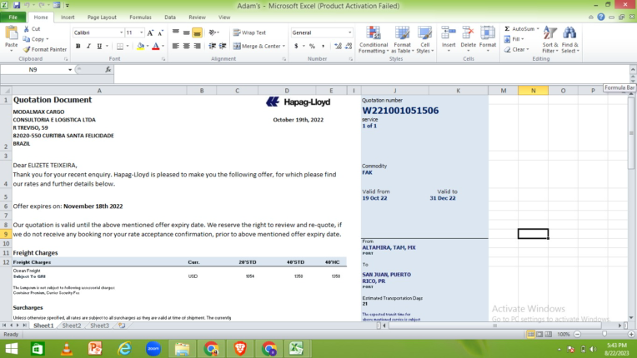637x358 pixels.
Task: Open the Name Box dropdown arrow
Action: click(x=70, y=70)
